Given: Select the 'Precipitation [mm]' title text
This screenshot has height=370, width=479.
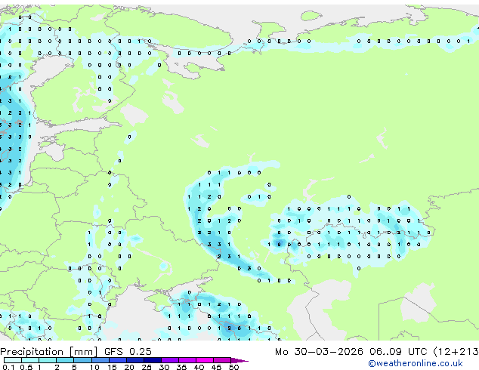Looking at the screenshot, I should tap(48, 352).
